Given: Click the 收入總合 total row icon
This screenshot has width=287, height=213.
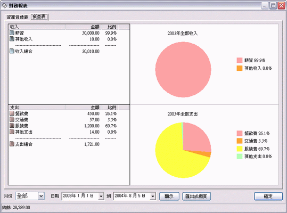Looking at the screenshot, I should coord(12,51).
